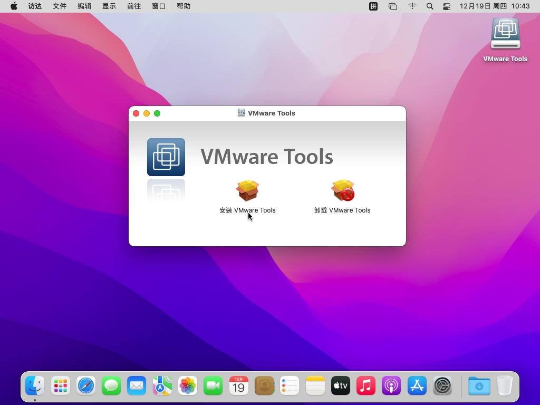
Task: Open Safari from the Dock
Action: pos(86,386)
